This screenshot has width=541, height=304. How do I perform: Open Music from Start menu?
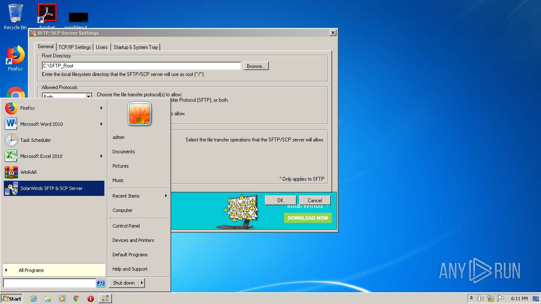tap(118, 180)
